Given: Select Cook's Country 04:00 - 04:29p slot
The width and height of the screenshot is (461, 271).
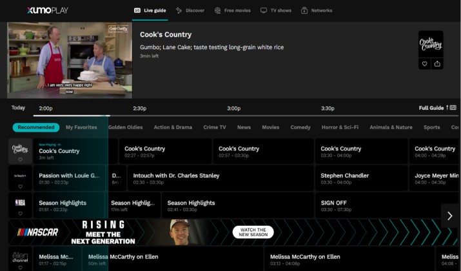Looking at the screenshot, I should tap(435, 151).
